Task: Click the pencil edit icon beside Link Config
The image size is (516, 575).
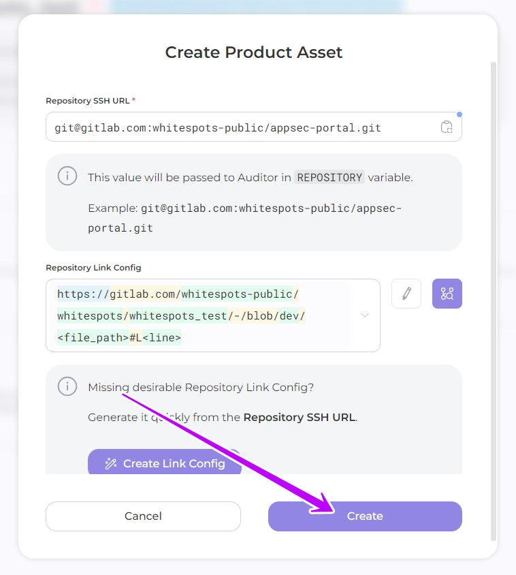Action: coord(406,294)
